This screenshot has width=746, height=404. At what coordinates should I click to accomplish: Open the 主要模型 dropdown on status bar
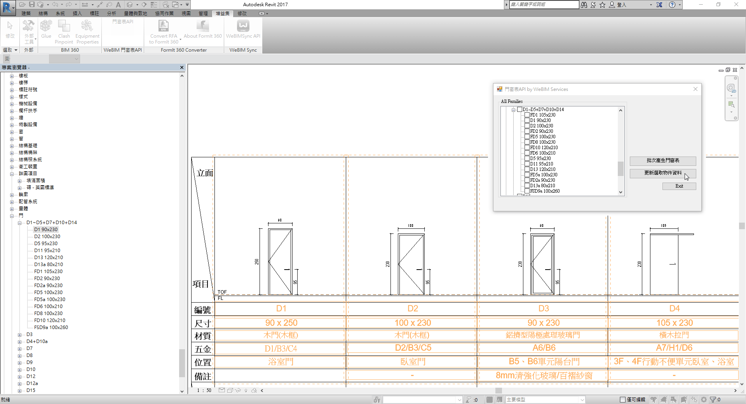click(x=582, y=399)
